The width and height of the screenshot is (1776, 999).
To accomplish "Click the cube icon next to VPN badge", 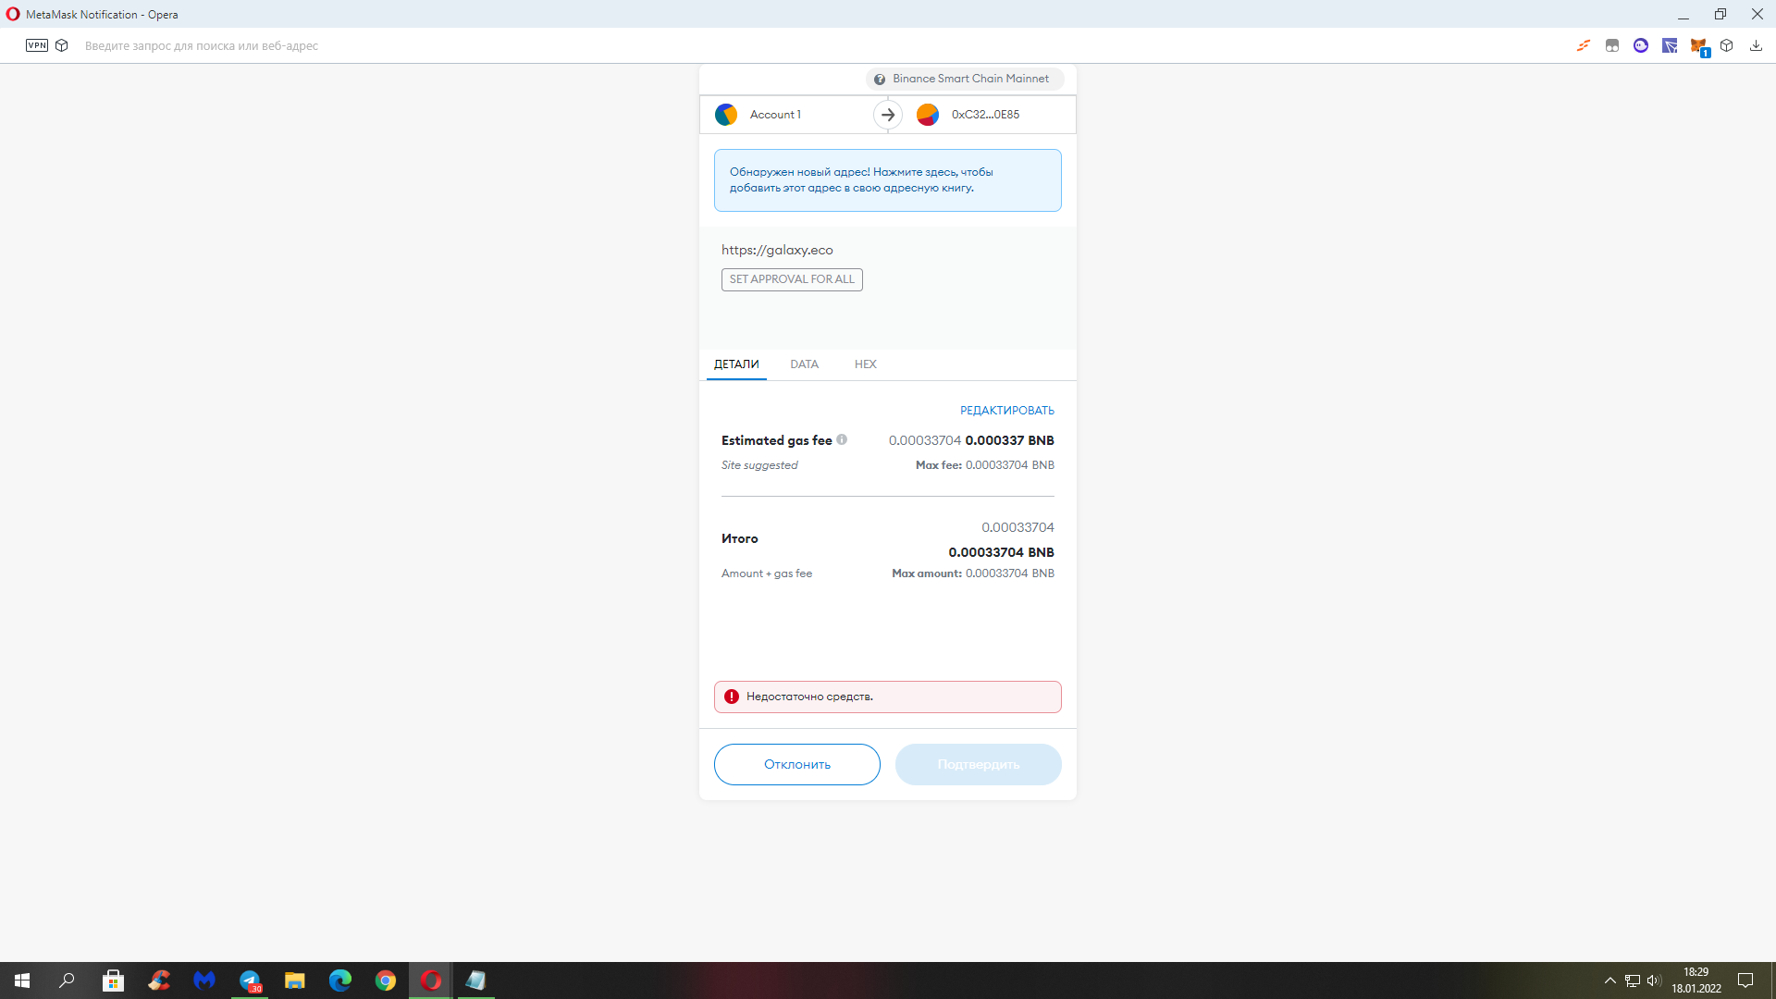I will coord(62,45).
